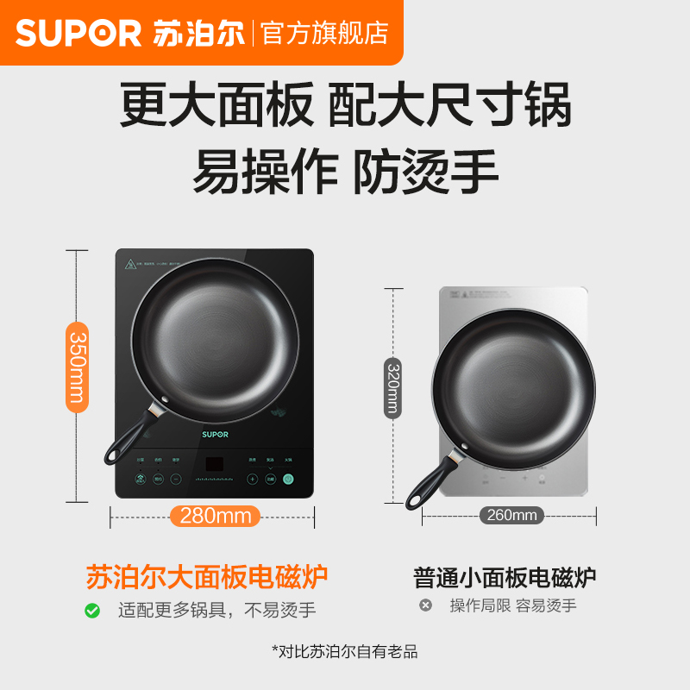Click the orange 280mm width label
Viewport: 690px width, 690px height.
point(215,516)
